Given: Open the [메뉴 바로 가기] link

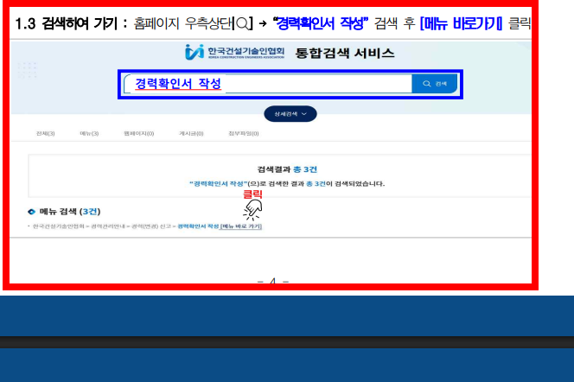Looking at the screenshot, I should pos(241,226).
